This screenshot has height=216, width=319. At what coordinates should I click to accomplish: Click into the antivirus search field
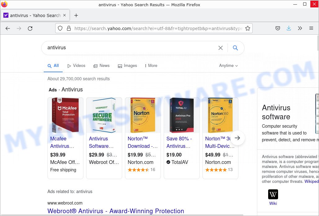tap(130, 48)
